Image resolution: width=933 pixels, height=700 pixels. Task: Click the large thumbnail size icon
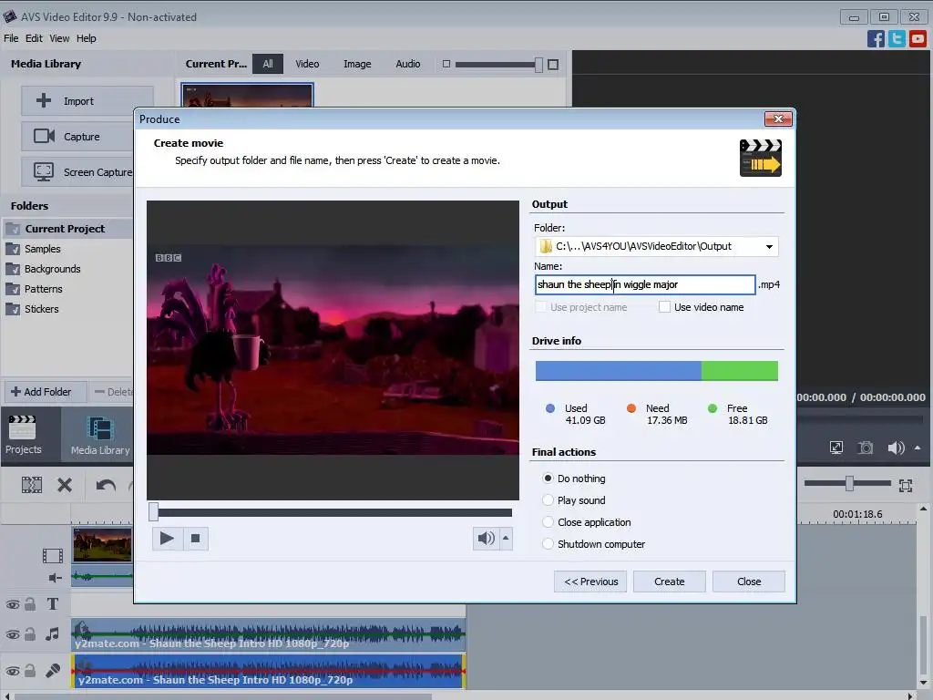[553, 65]
